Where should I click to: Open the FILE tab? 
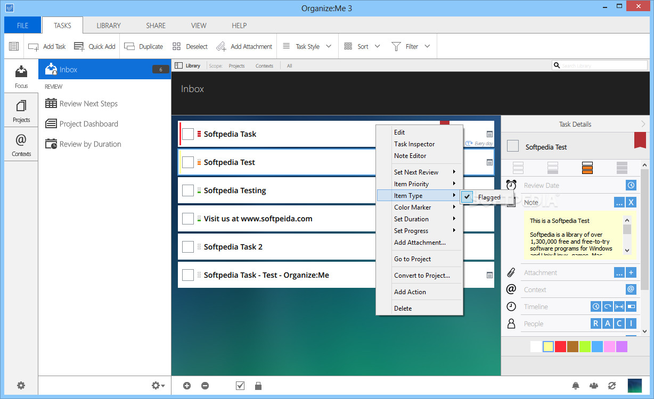pos(22,25)
